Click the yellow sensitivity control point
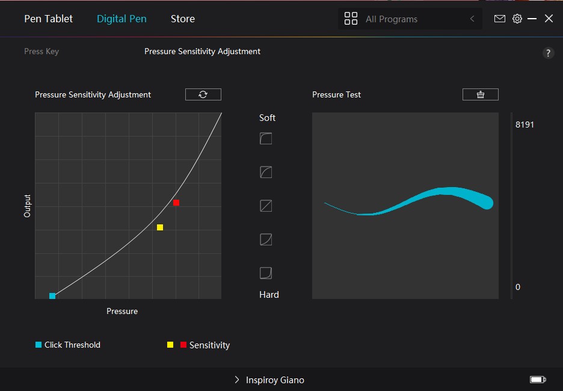 (x=160, y=227)
